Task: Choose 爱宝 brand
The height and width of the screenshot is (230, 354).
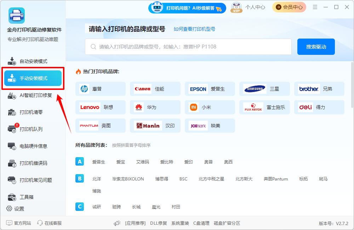Action: coord(121,162)
